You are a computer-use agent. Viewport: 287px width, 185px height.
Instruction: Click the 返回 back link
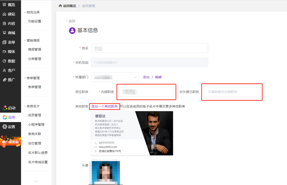point(71,21)
